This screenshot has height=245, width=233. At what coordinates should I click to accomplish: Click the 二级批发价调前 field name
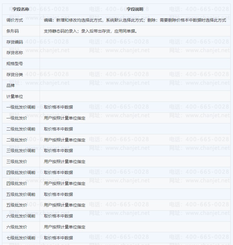pos(21,129)
